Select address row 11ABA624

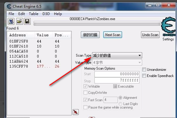click(39, 61)
